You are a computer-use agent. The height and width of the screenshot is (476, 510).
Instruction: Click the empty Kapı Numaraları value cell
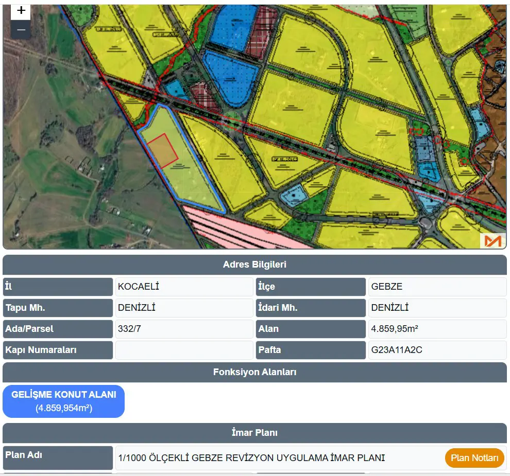184,350
